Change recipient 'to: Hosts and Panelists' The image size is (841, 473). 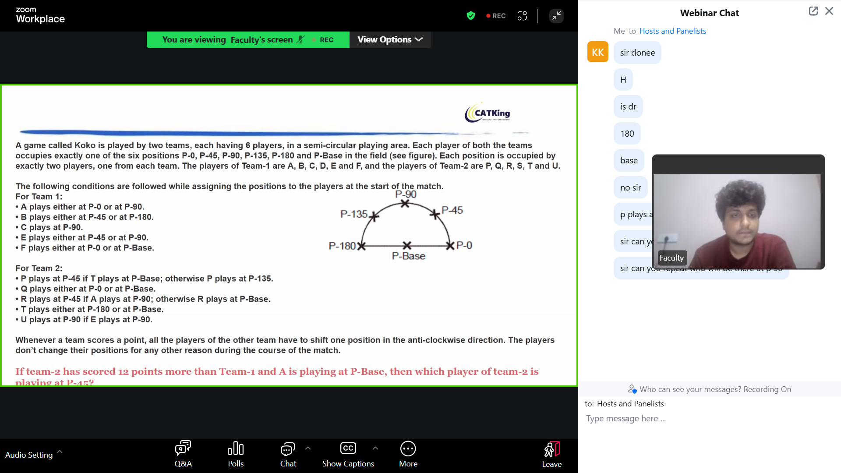tap(624, 404)
